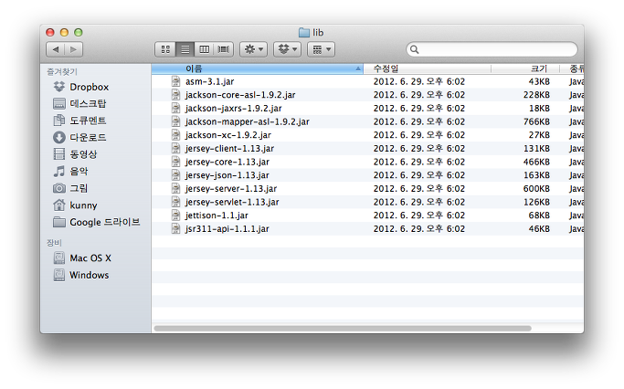Click the 도큐멘트 documents icon
624x389 pixels.
tap(58, 121)
